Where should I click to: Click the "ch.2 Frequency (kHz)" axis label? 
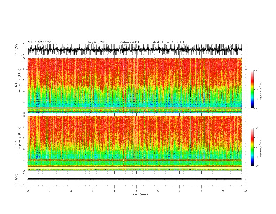(18, 139)
